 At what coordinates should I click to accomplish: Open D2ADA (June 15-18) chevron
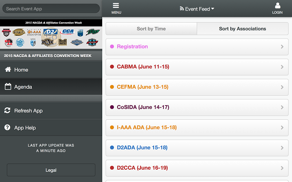pos(282,148)
